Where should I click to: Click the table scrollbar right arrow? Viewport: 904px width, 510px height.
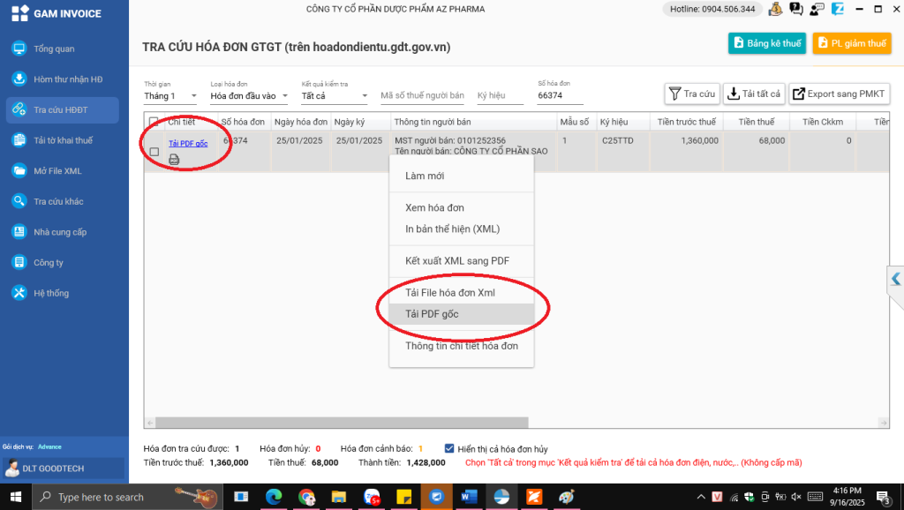883,423
